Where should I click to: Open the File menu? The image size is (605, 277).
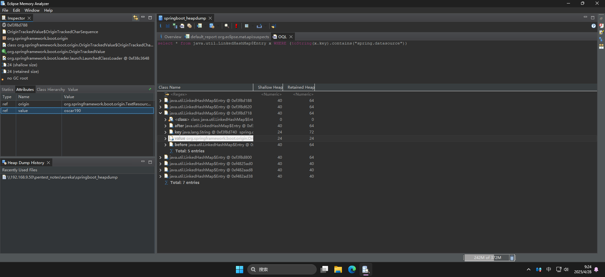(x=5, y=10)
